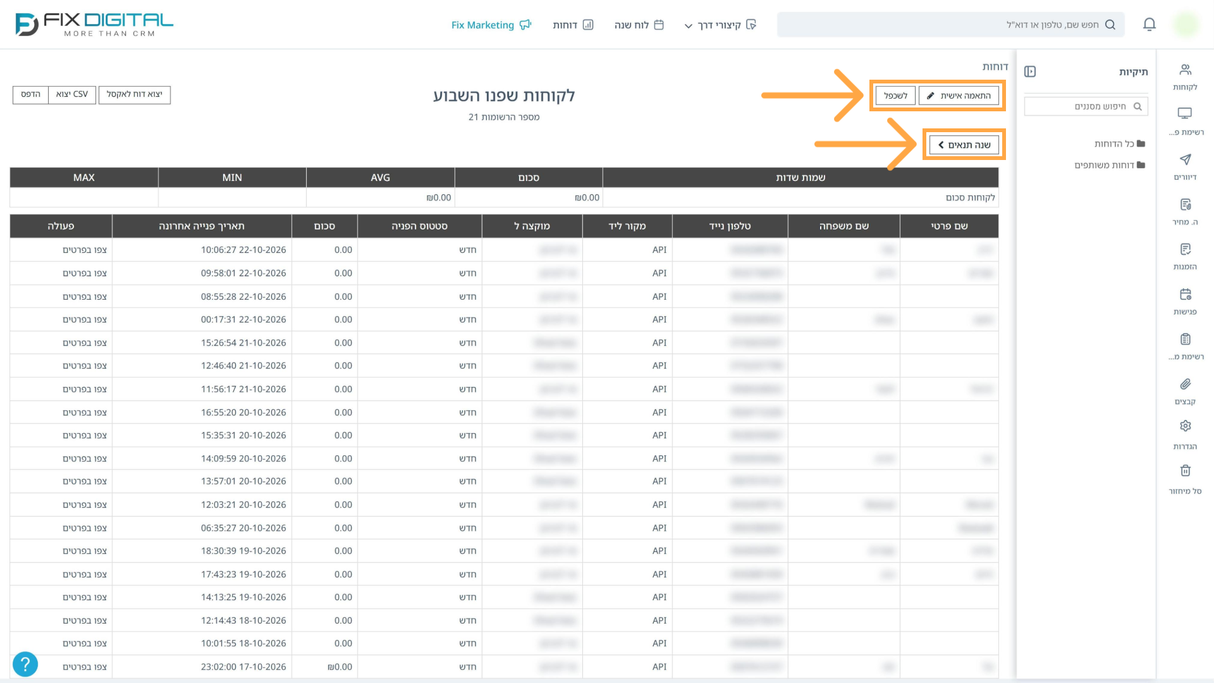Click the התאמה אישית button
Viewport: 1214px width, 683px height.
pos(959,95)
